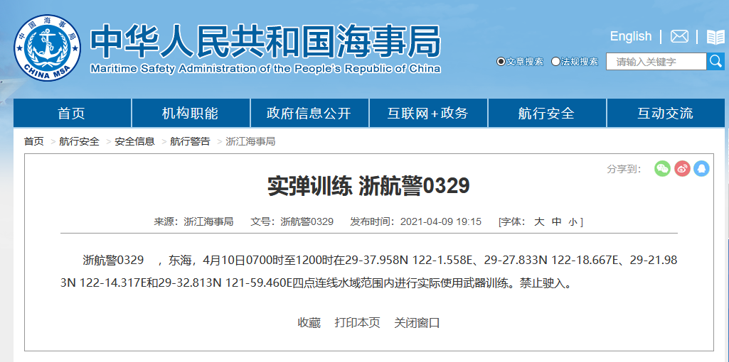Click the keyword search input field
729x362 pixels.
click(656, 62)
